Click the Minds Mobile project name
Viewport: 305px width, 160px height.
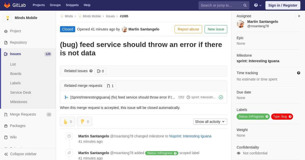[x=26, y=18]
